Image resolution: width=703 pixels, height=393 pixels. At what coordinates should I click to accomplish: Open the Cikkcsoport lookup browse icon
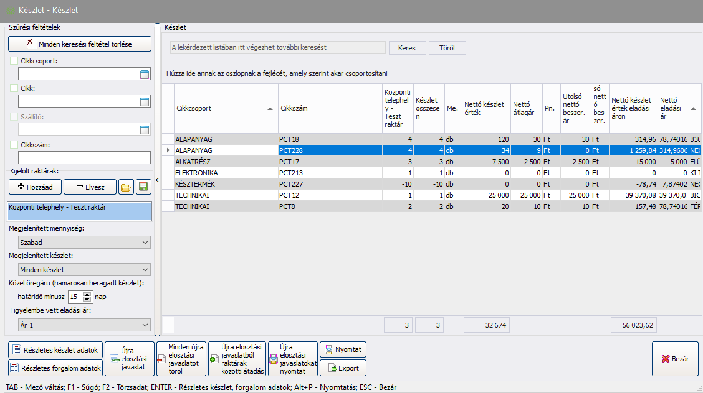(145, 75)
